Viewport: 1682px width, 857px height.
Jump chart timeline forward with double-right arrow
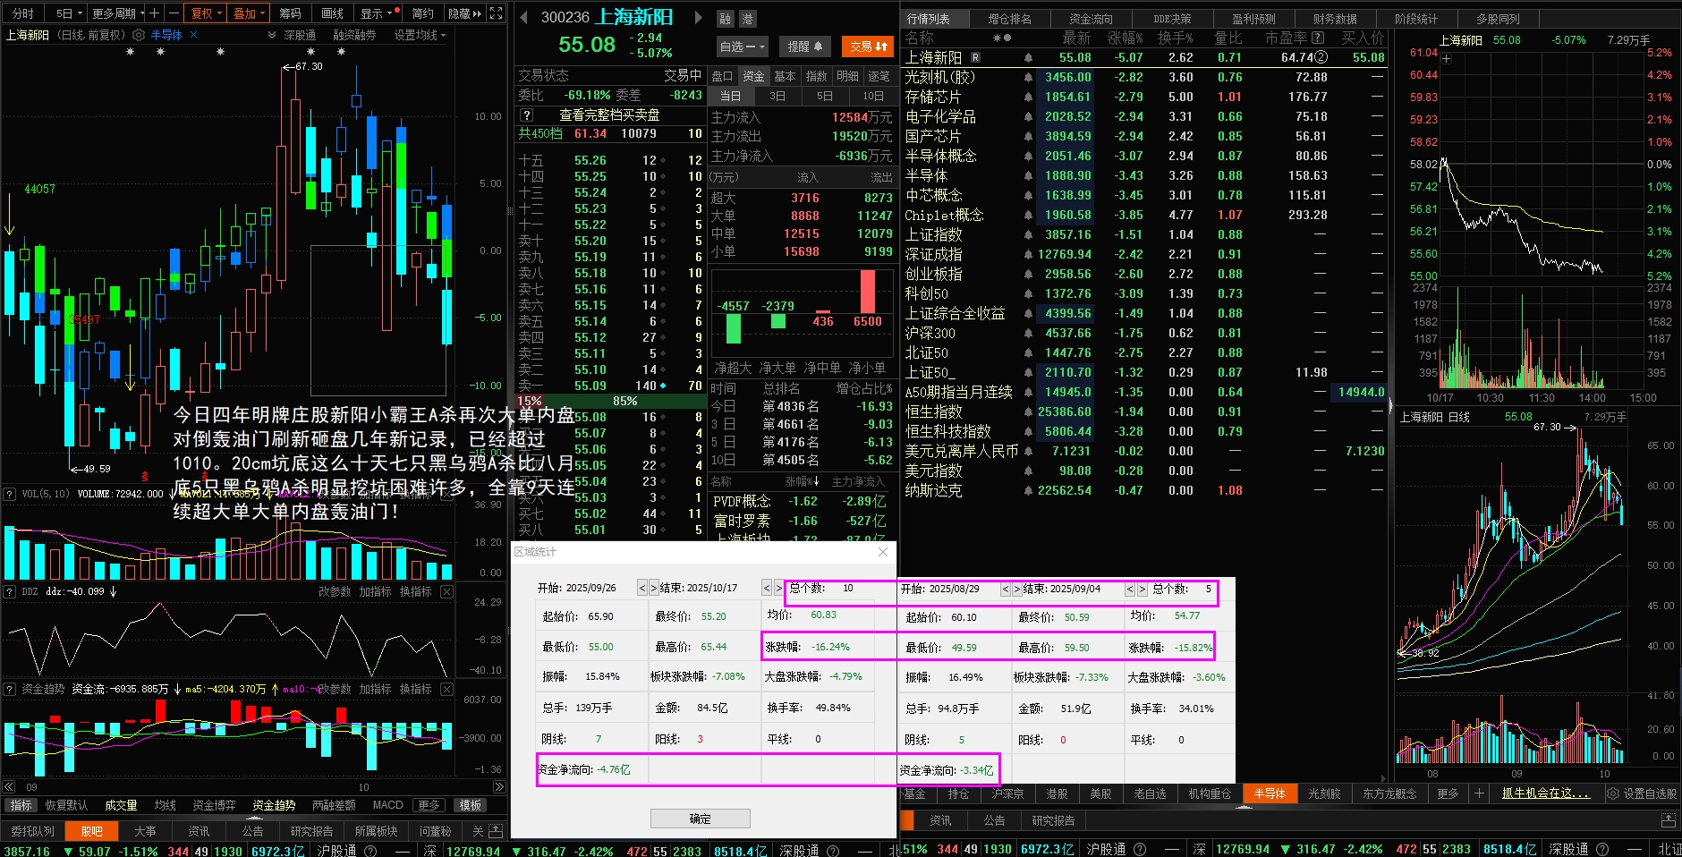coord(499,787)
